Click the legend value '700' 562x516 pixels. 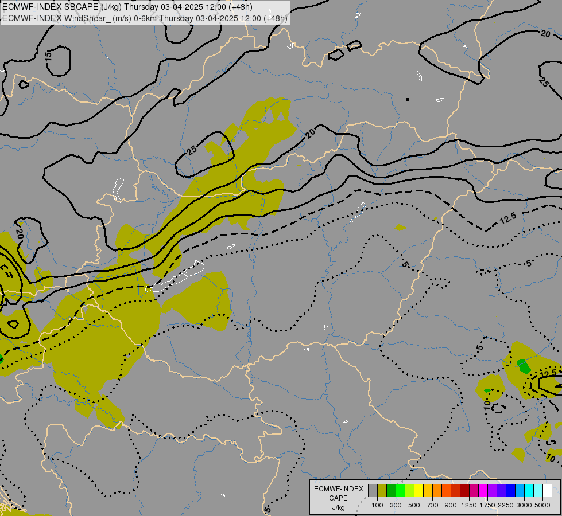point(433,505)
